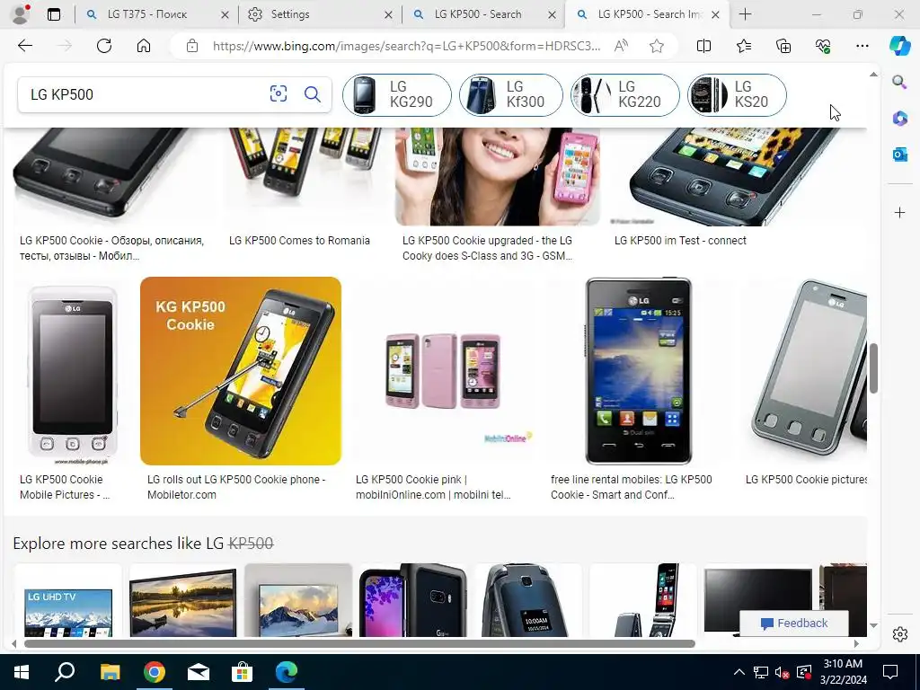
Task: Open Browser essentials heart icon
Action: pos(823,46)
